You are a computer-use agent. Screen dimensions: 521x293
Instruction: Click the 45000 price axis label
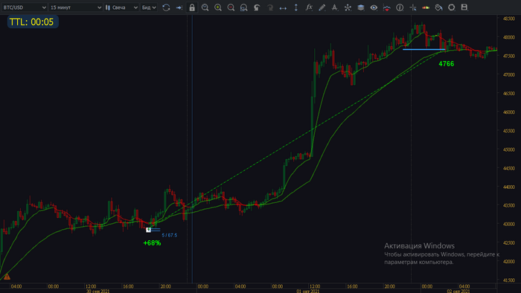(x=508, y=149)
